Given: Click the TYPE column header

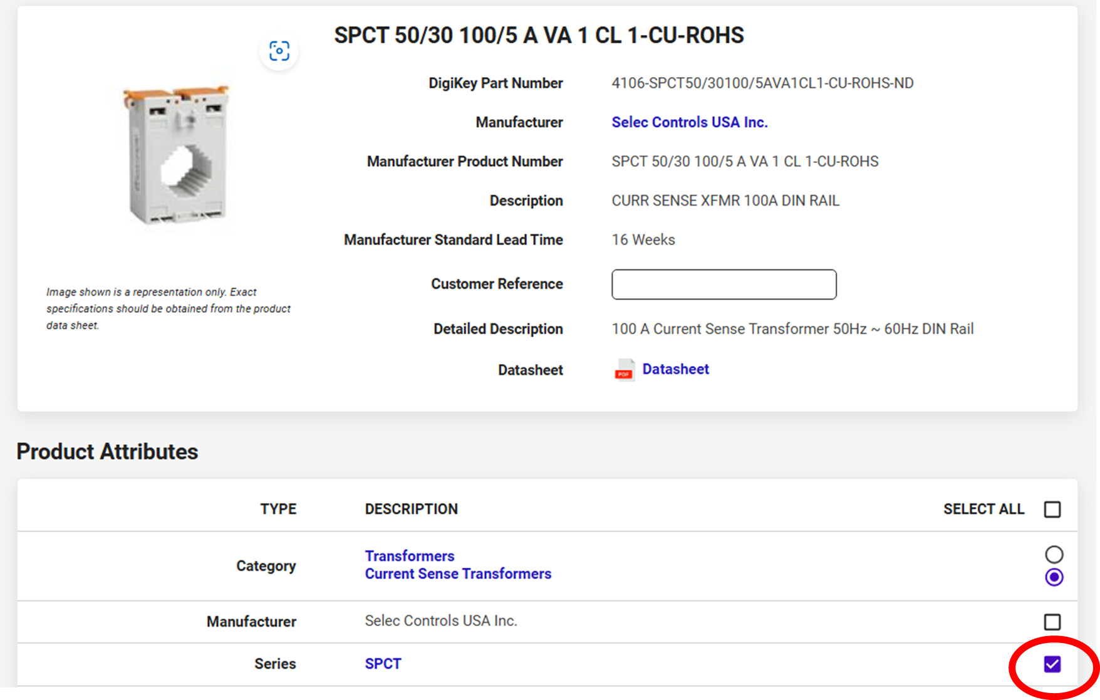Looking at the screenshot, I should pos(278,509).
